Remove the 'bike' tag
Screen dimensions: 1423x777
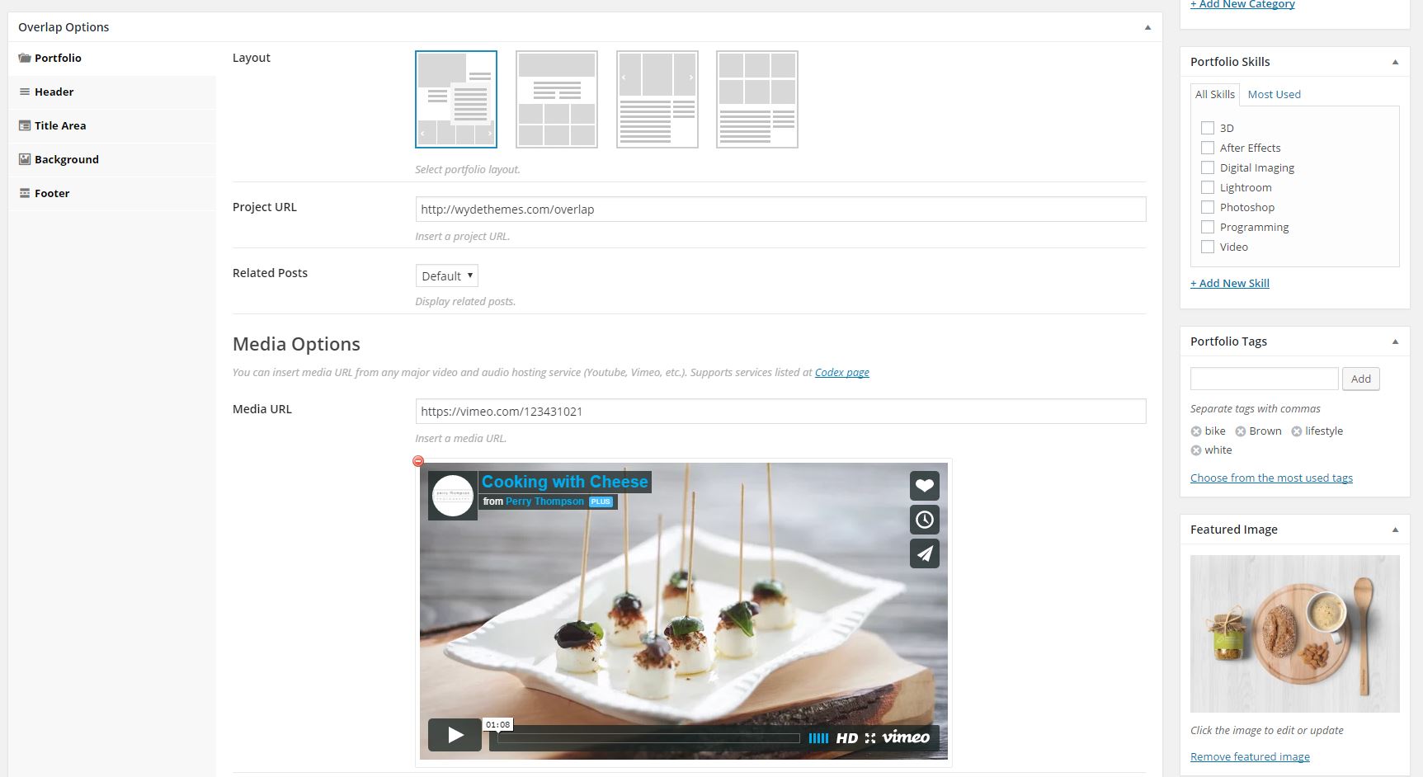1196,431
